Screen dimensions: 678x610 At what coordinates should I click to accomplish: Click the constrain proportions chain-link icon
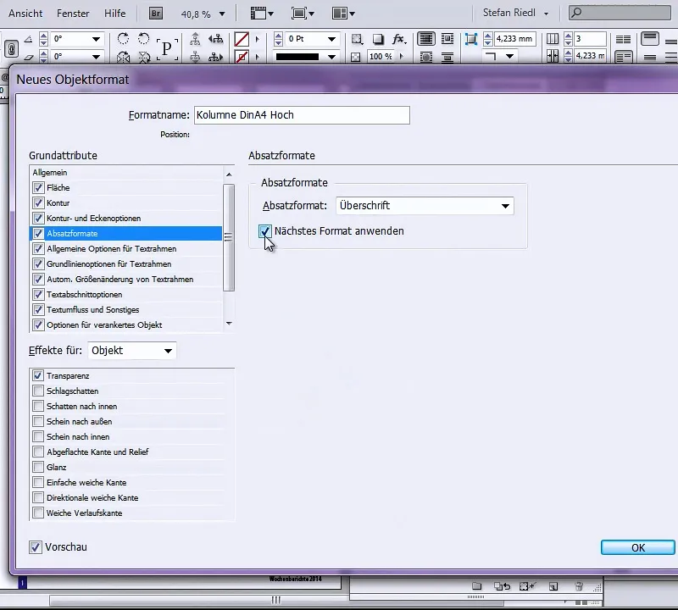[12, 48]
